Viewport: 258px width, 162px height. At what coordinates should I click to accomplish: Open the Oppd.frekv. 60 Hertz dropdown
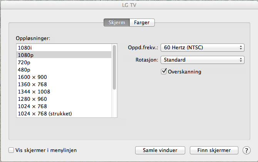(x=203, y=48)
